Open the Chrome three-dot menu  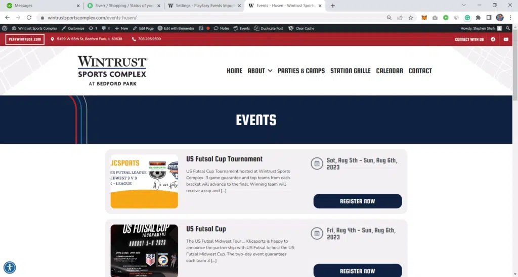510,17
